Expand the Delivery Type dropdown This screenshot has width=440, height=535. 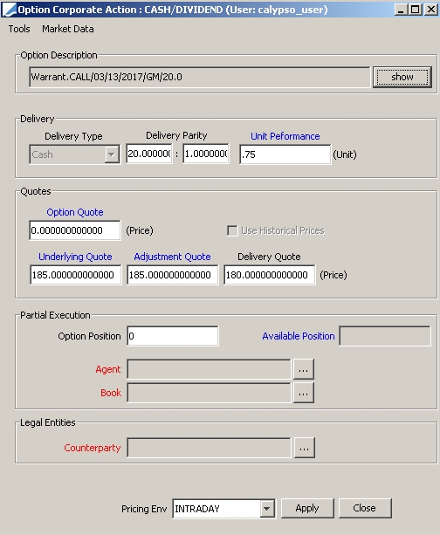(x=111, y=154)
